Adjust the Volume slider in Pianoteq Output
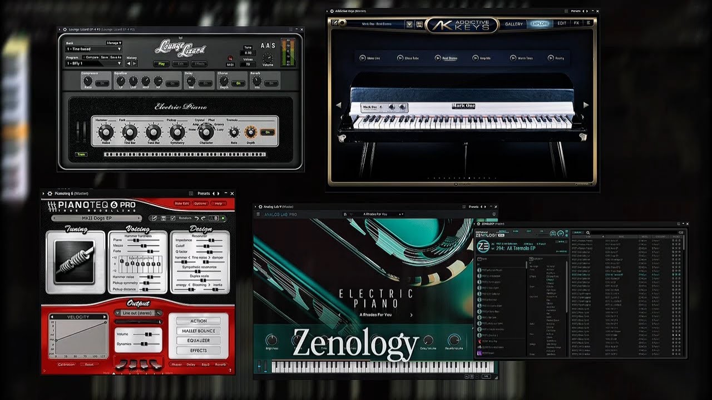The height and width of the screenshot is (400, 712). tap(147, 334)
